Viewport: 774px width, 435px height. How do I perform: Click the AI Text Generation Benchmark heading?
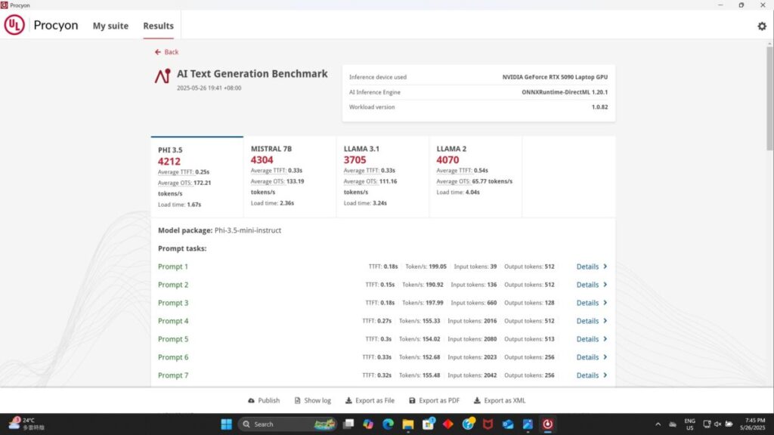click(252, 73)
